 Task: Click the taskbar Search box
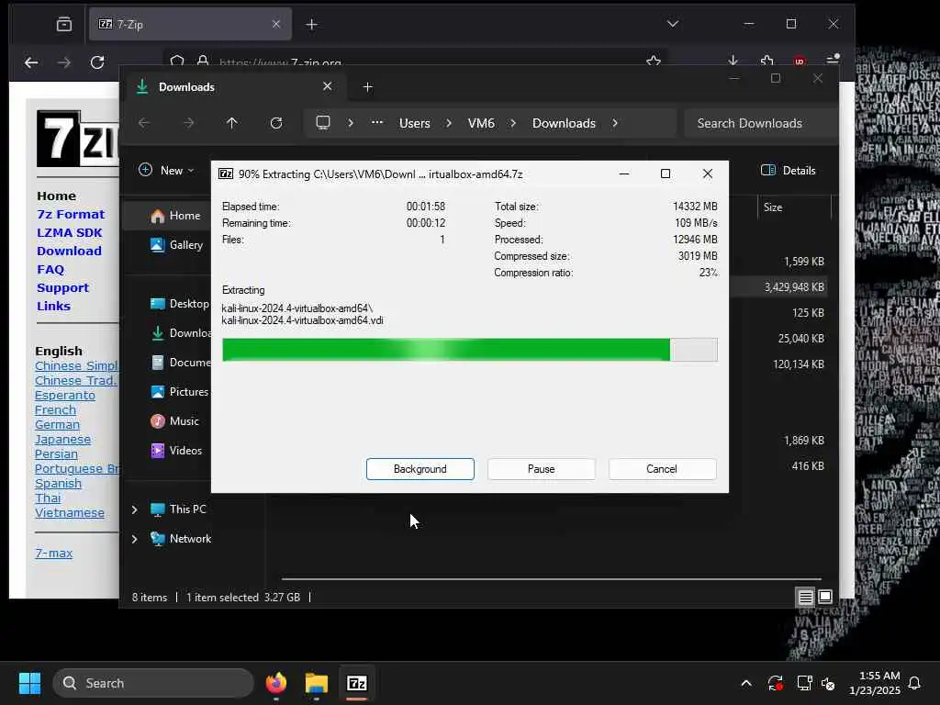(x=153, y=683)
